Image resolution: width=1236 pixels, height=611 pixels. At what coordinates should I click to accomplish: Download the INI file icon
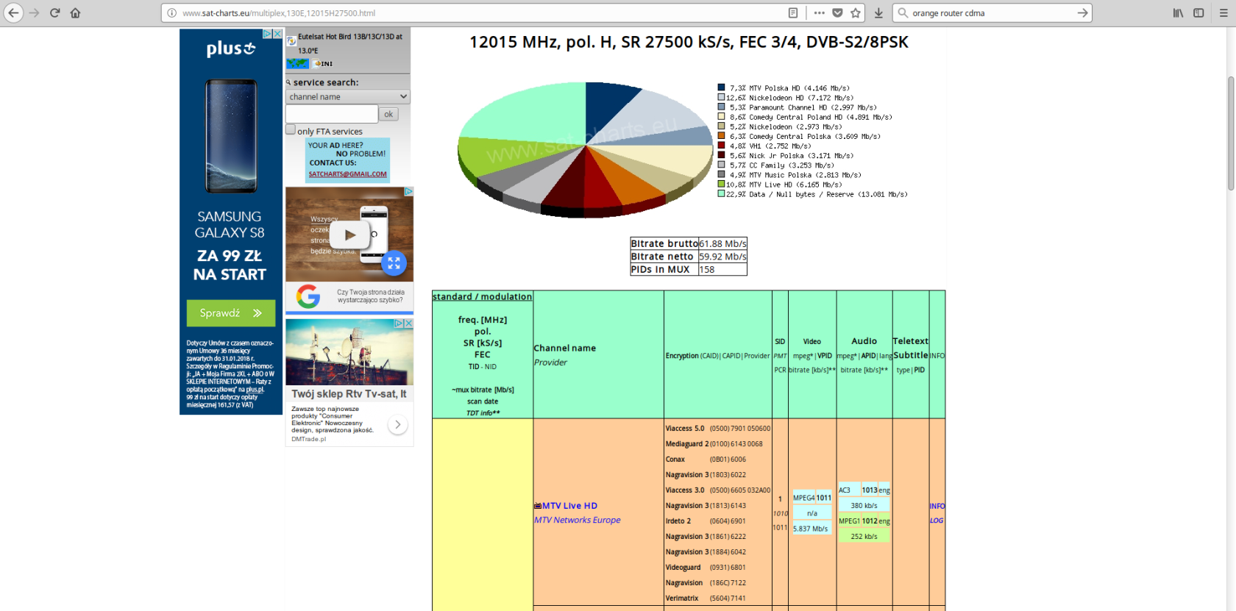tap(323, 63)
